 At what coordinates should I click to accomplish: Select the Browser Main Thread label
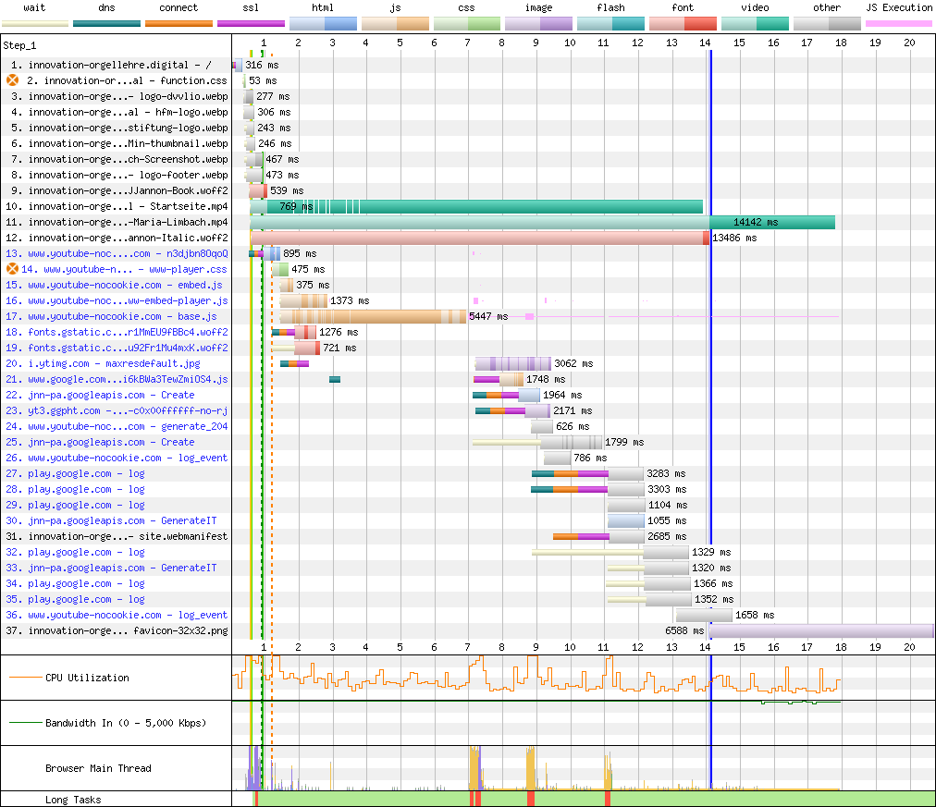pos(98,768)
